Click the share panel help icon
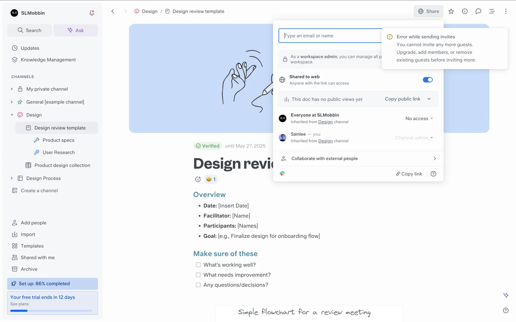This screenshot has width=516, height=322. tap(433, 174)
